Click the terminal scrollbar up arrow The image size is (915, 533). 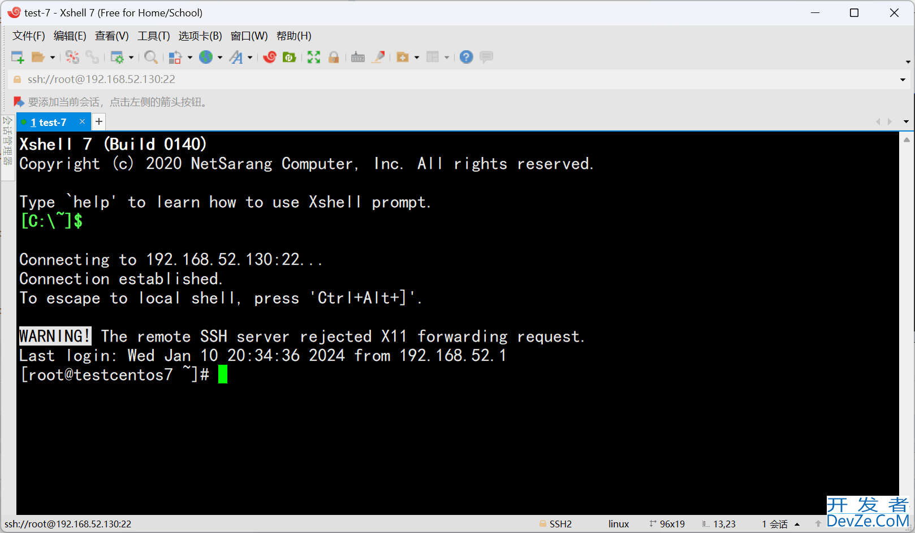(907, 139)
